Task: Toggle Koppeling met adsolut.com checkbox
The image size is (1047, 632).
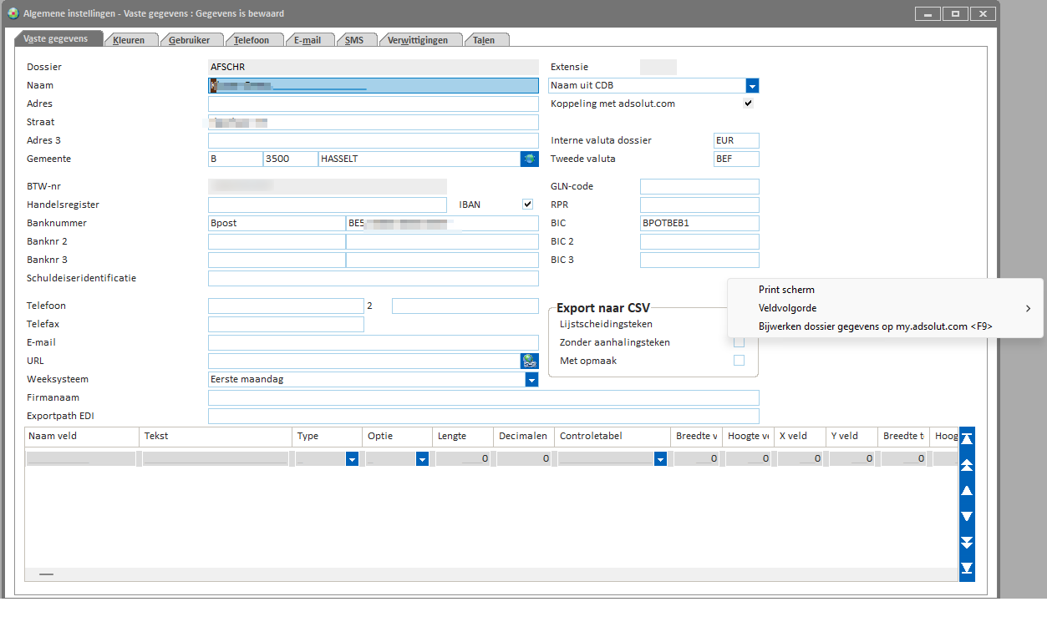Action: (748, 104)
